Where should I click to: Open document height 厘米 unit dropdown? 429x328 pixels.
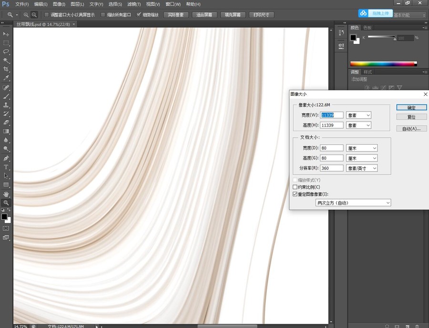(x=362, y=158)
